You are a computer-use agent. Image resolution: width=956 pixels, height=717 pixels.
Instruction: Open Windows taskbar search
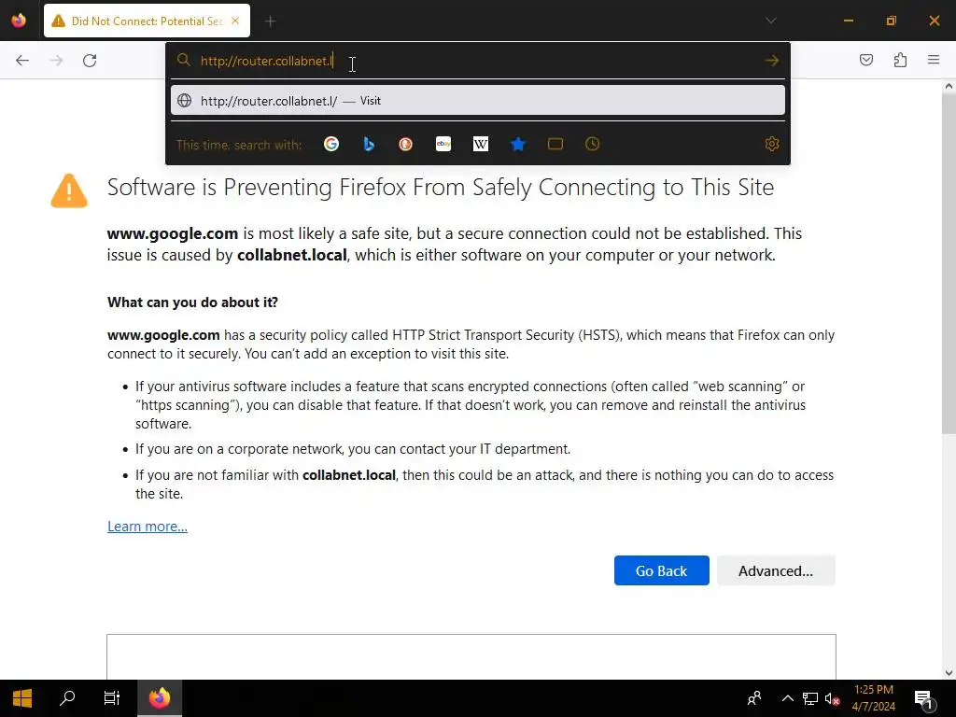tap(67, 698)
